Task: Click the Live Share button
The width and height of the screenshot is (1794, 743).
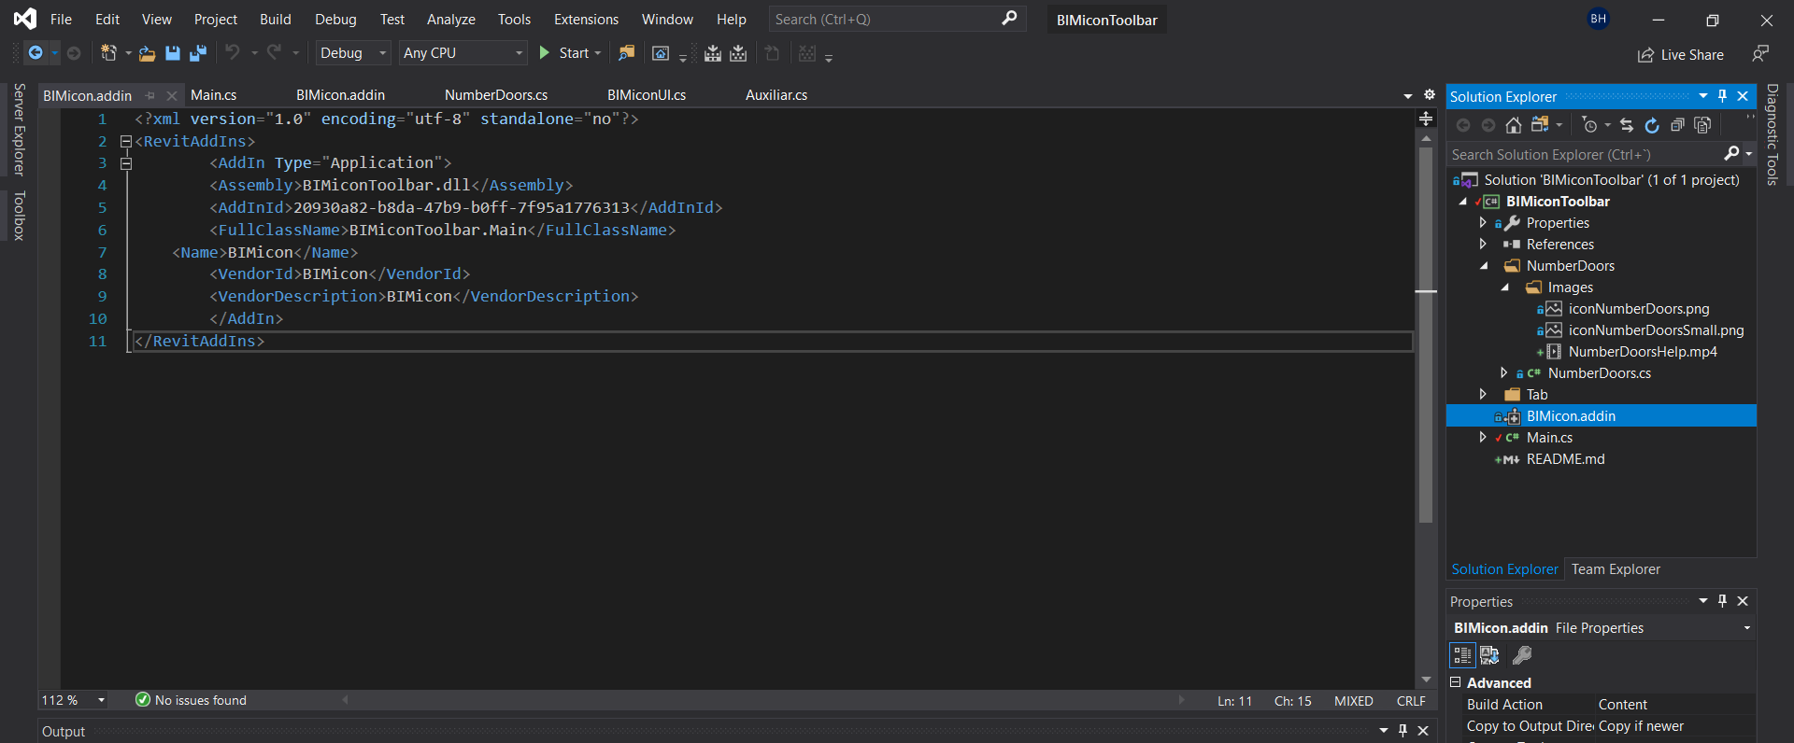Action: (1681, 55)
